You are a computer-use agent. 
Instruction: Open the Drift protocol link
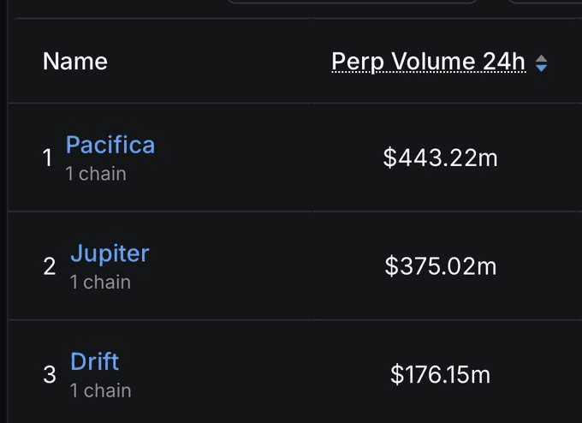coord(94,361)
